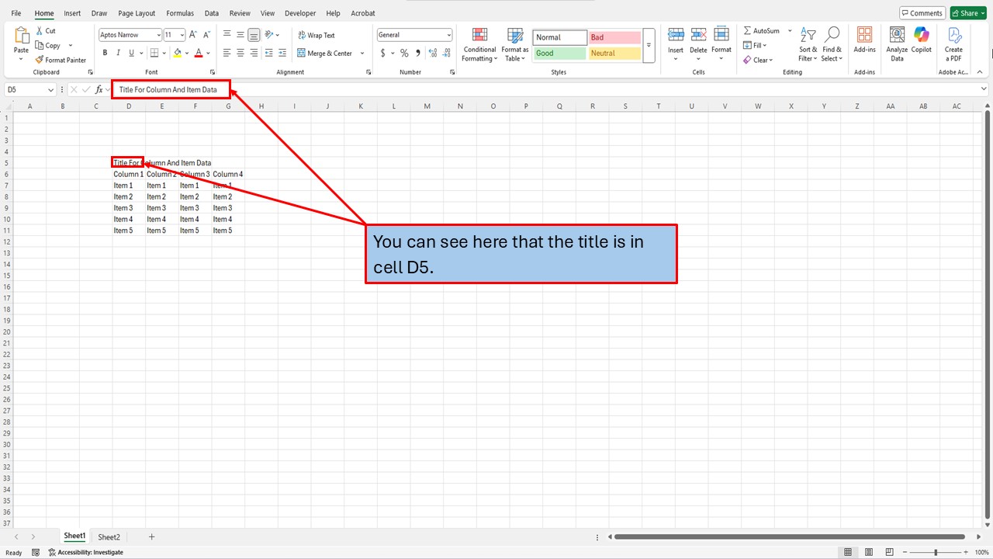Toggle italic formatting

click(x=117, y=53)
